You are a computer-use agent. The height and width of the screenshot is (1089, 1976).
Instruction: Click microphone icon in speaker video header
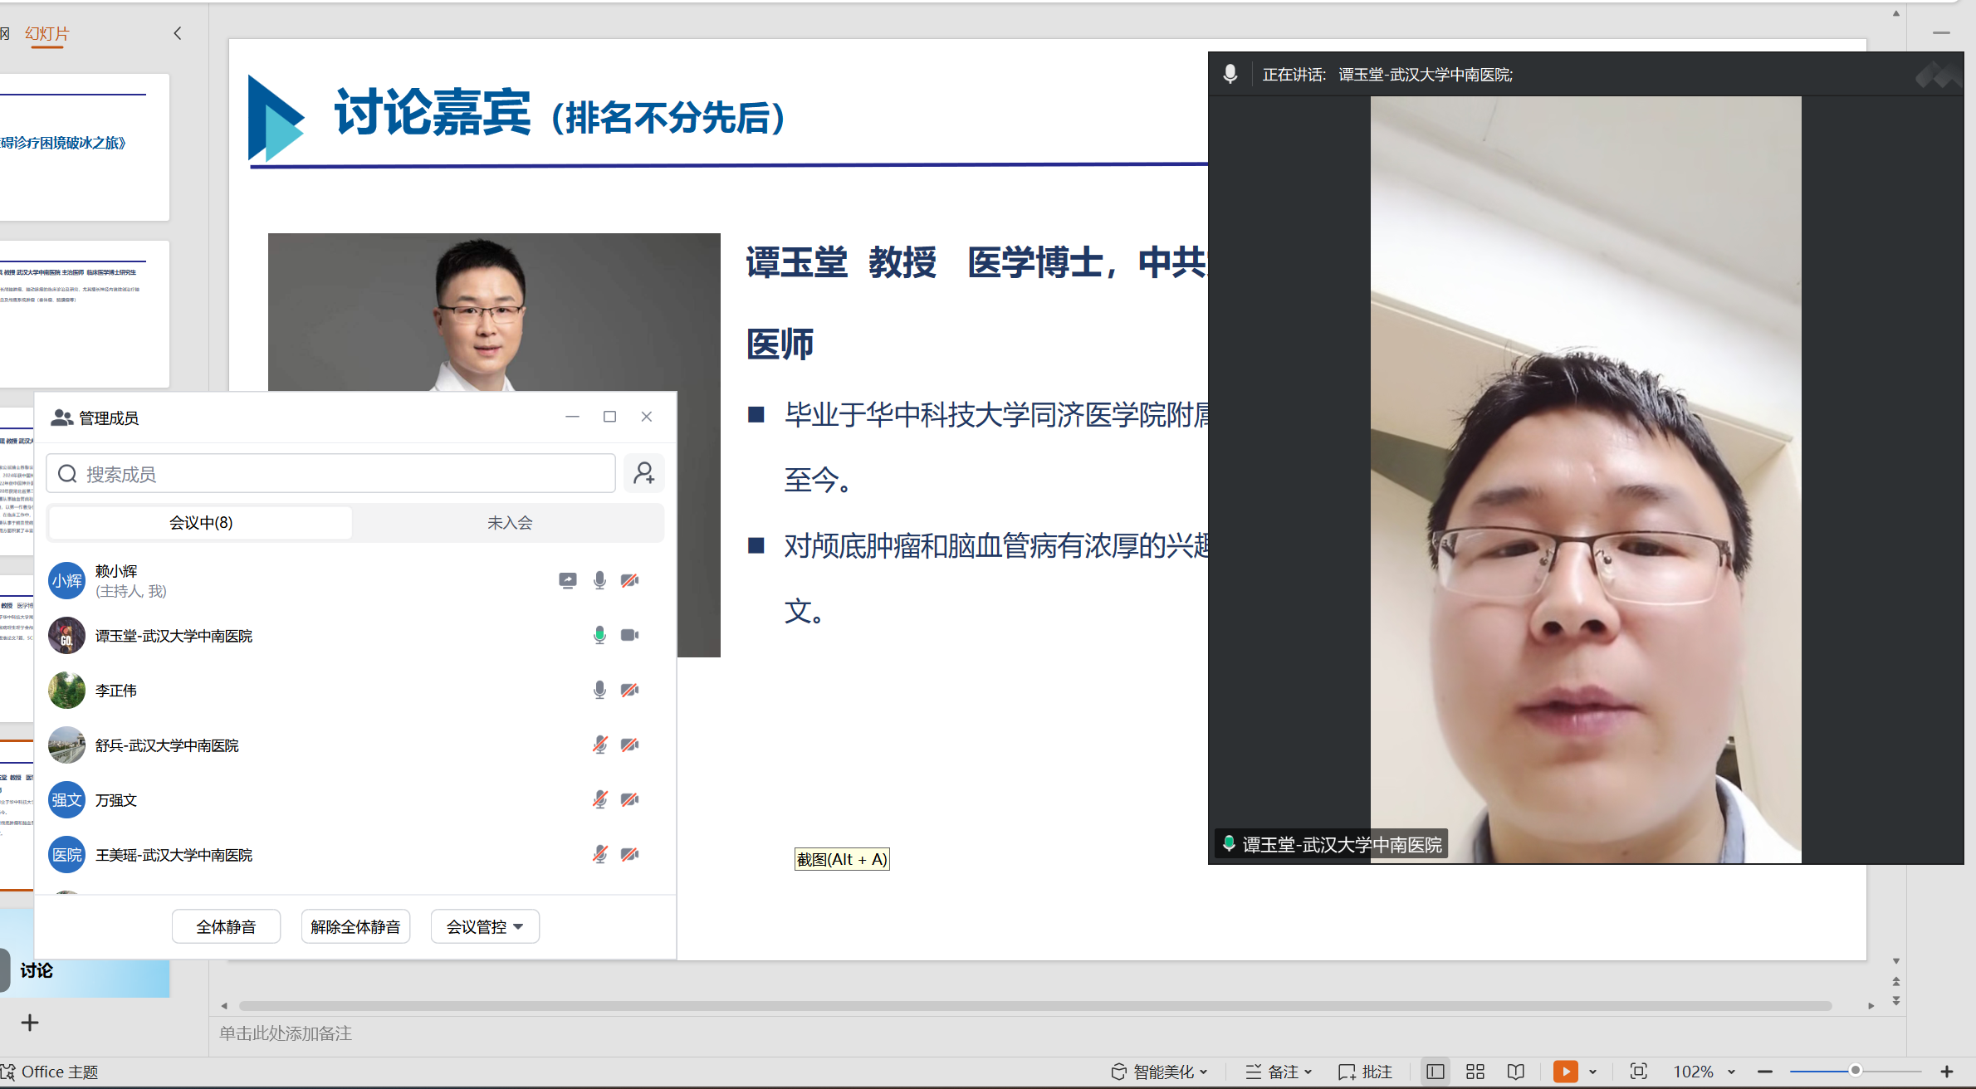1230,74
